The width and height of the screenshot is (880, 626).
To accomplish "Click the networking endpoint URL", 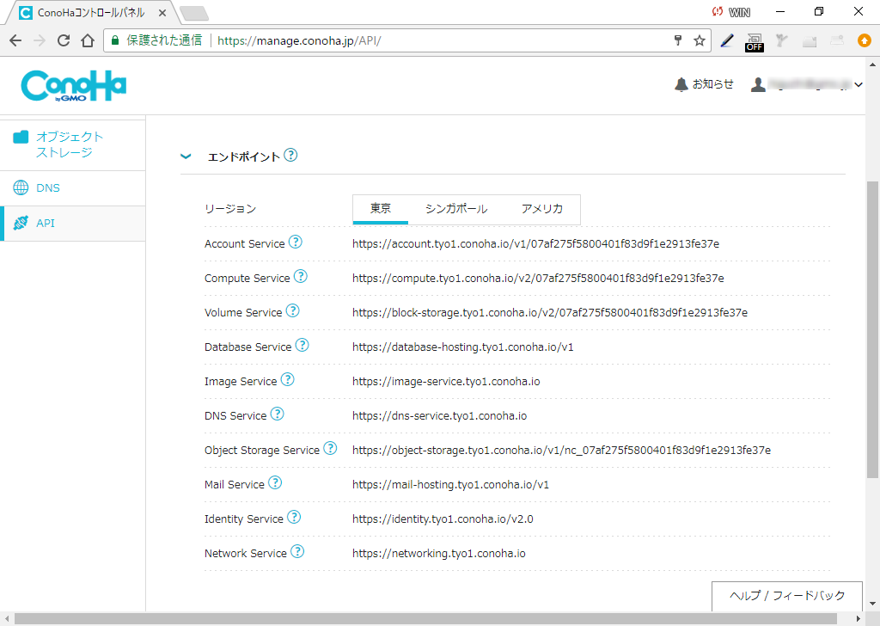I will coord(439,554).
